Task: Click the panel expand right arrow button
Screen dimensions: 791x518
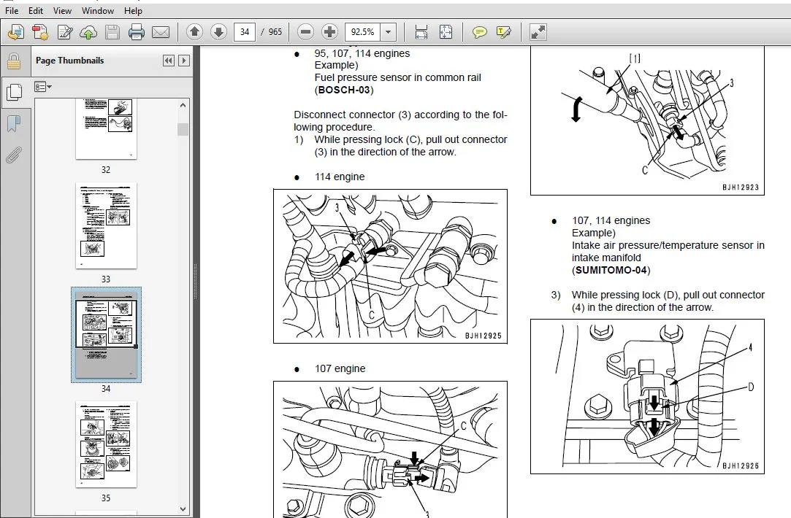Action: [183, 61]
